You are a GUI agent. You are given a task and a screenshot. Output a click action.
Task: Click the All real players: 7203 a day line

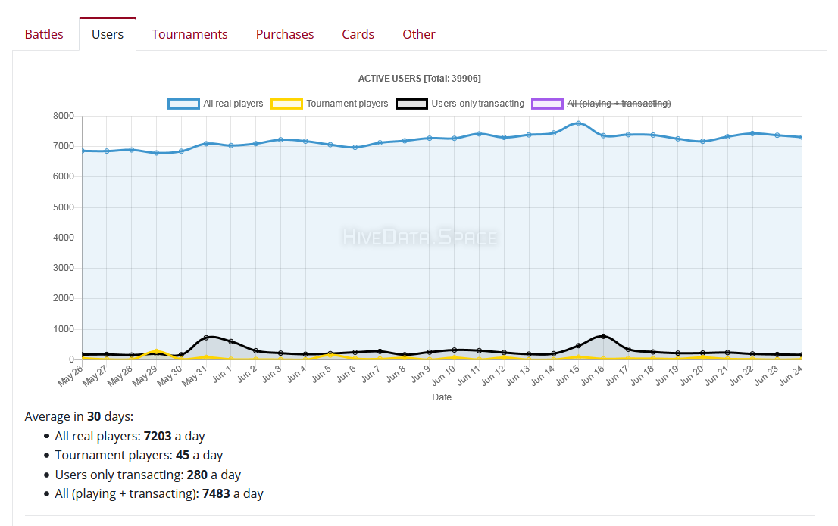point(130,436)
